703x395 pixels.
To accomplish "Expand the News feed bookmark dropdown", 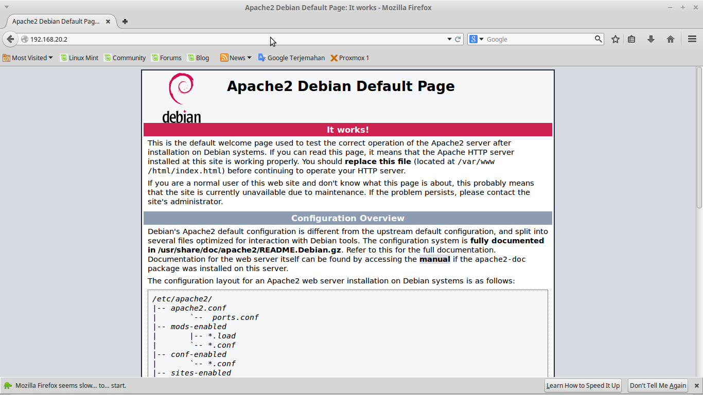I will [x=236, y=58].
